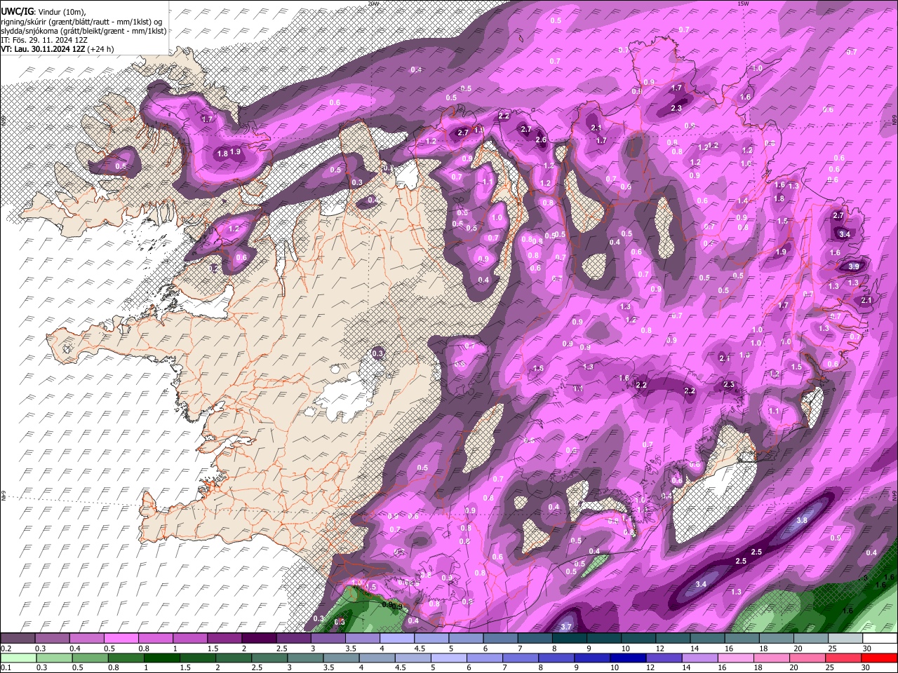The height and width of the screenshot is (673, 898).
Task: Click the bright red 30 swatch ending the lower legend row
Action: click(x=880, y=658)
